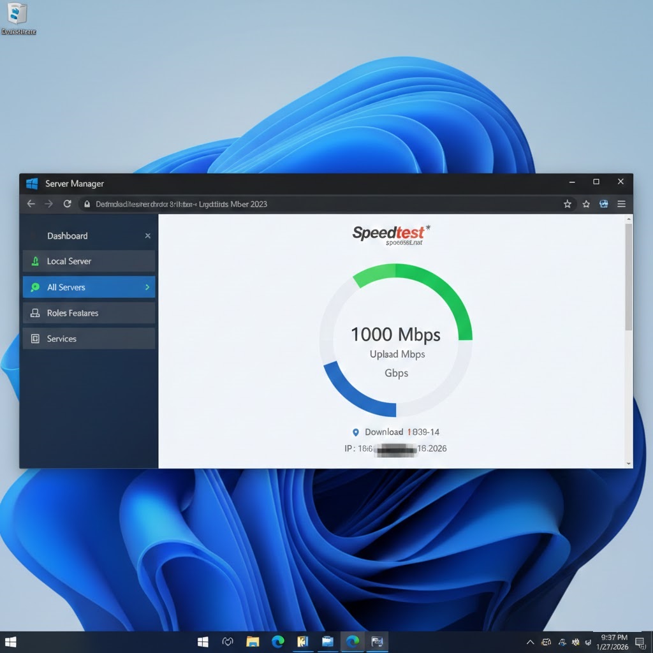Screen dimensions: 653x653
Task: Open the yellow app icon on the taskbar
Action: coord(302,642)
